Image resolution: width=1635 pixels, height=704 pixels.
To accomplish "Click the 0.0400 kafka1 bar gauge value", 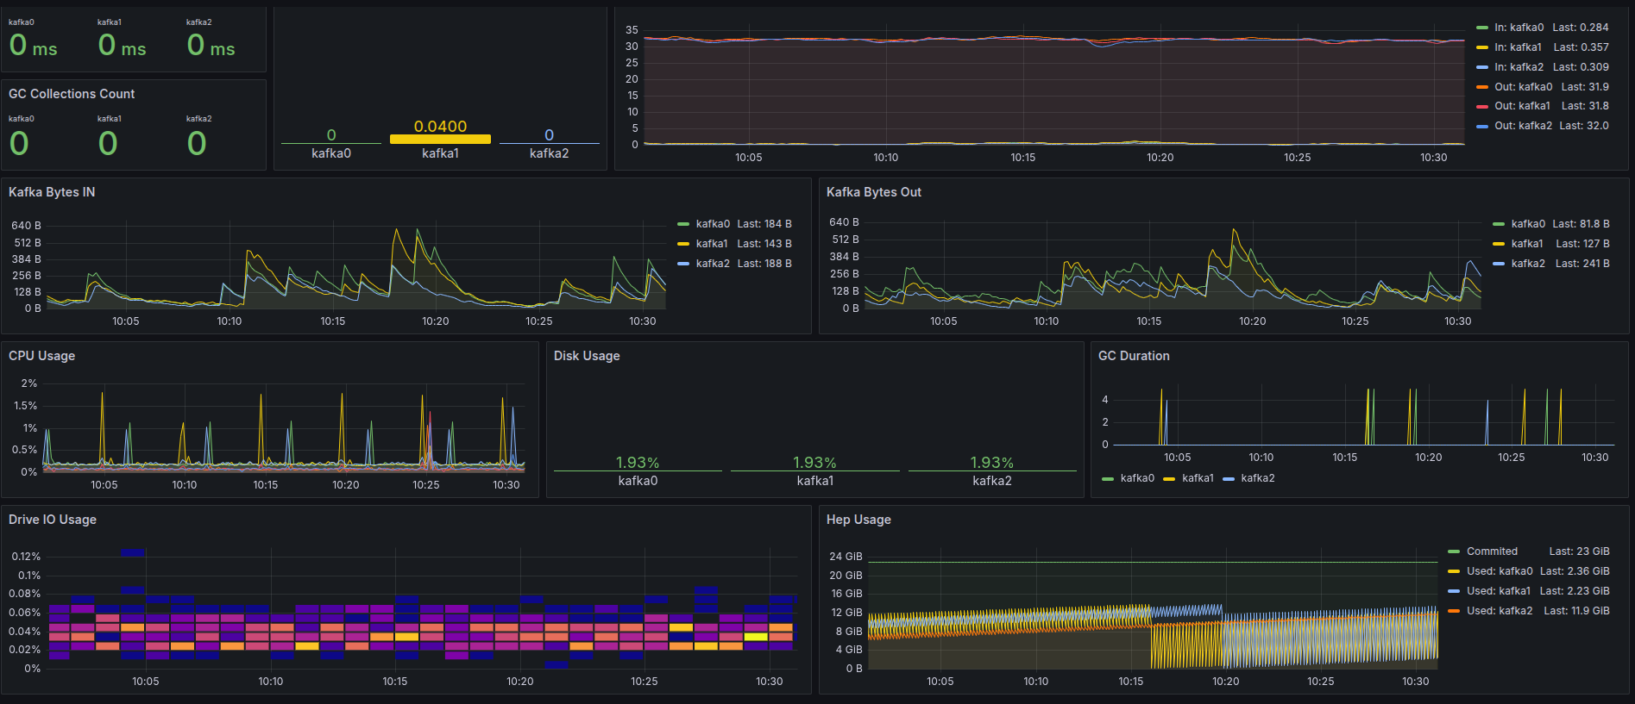I will point(440,126).
